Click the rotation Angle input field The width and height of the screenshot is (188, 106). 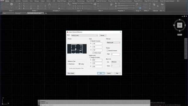coord(115,54)
